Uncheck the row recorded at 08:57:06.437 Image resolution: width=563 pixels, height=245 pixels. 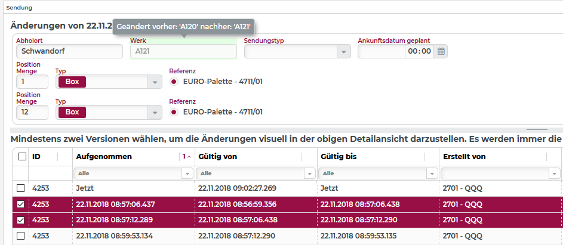pos(21,204)
